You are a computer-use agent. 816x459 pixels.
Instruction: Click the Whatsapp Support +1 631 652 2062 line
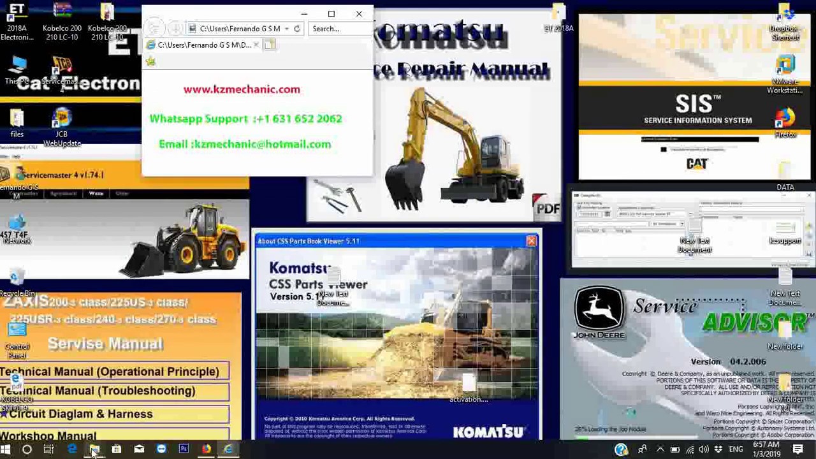coord(245,119)
